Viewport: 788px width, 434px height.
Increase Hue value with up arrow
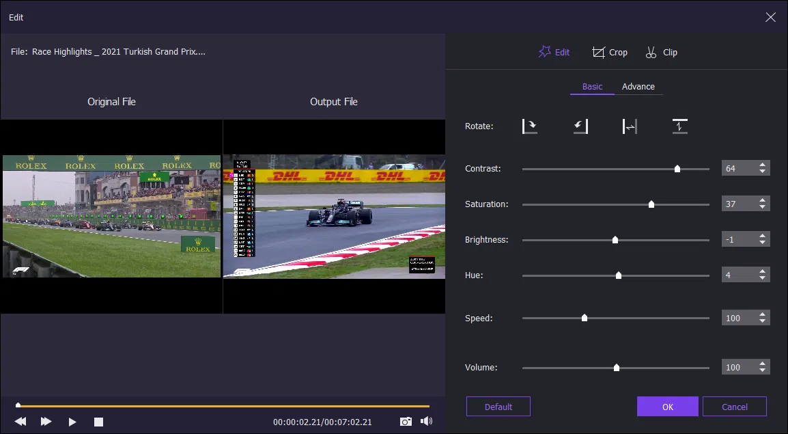762,271
